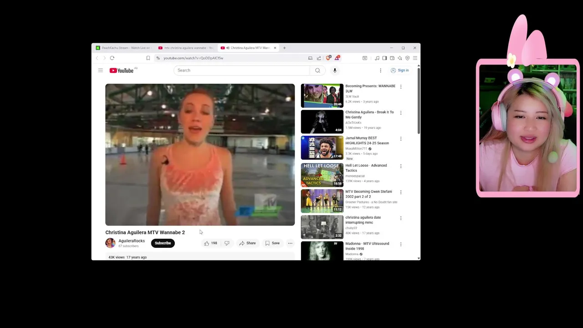Subscribe to AguileraRocks channel
583x328 pixels.
click(163, 243)
